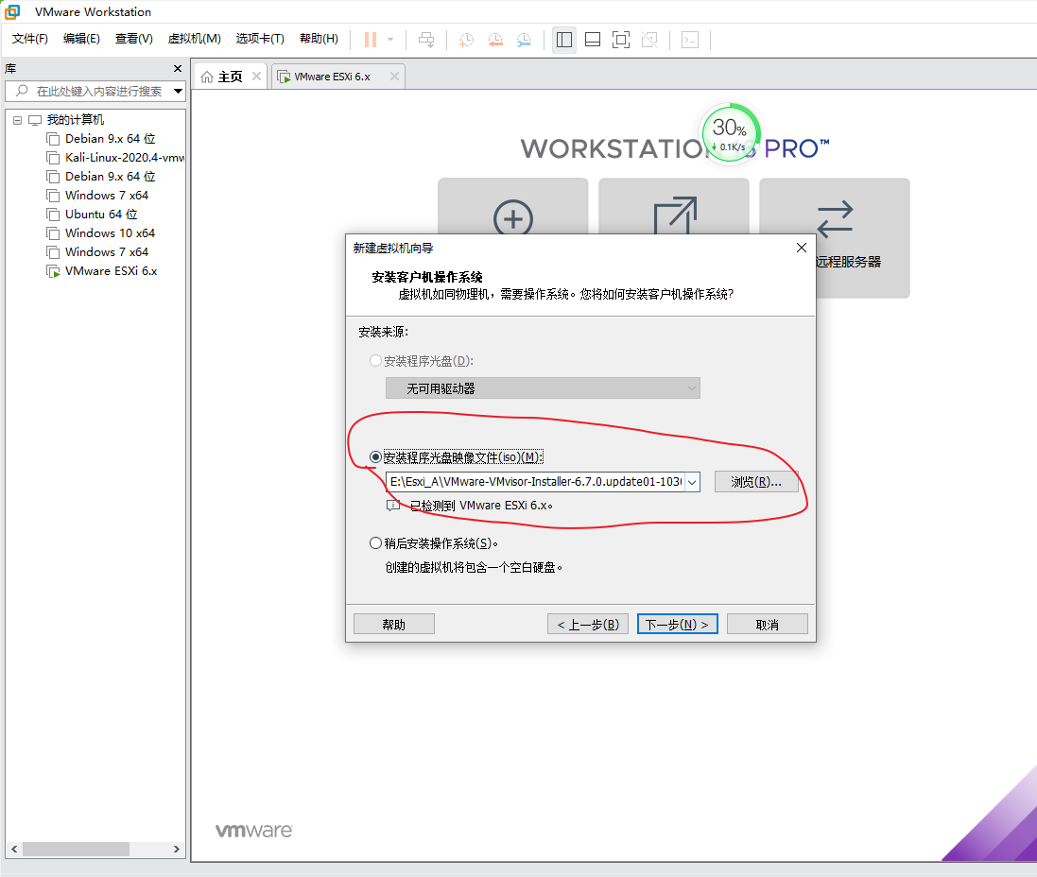The height and width of the screenshot is (877, 1037).
Task: Switch to the VMware ESXi 6.x tab
Action: [x=332, y=77]
